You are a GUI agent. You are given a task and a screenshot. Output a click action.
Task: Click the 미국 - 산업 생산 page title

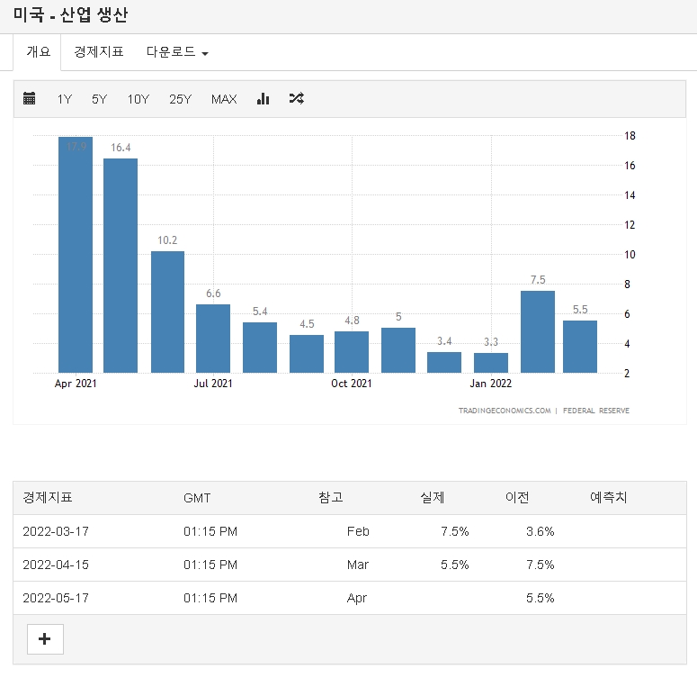(x=71, y=14)
